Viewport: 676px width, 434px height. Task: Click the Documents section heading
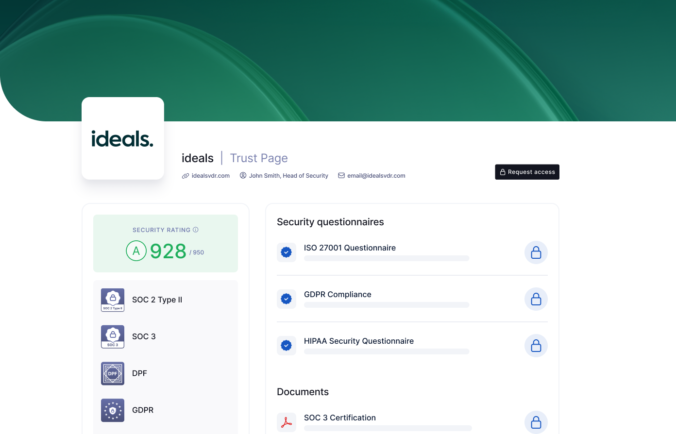303,392
